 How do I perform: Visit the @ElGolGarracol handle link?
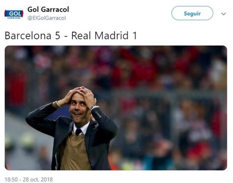[46, 18]
